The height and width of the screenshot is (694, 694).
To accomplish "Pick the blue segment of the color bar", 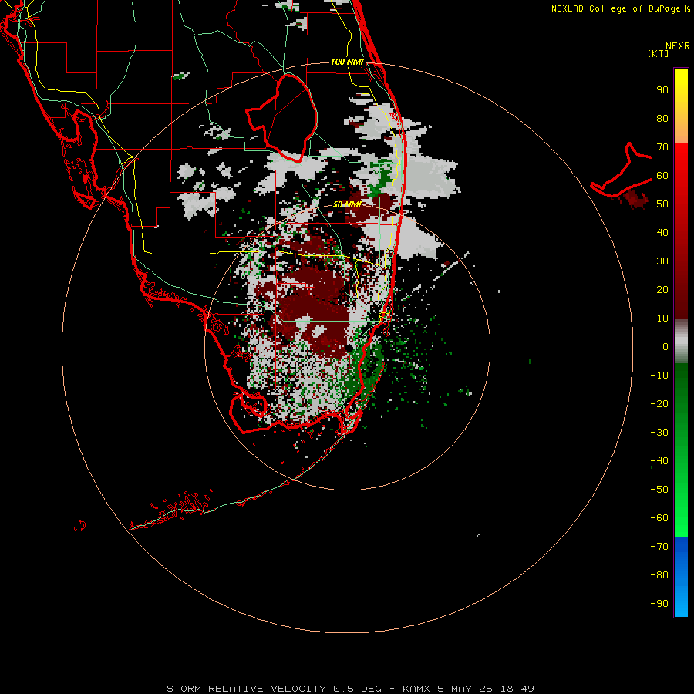I will pos(681,577).
